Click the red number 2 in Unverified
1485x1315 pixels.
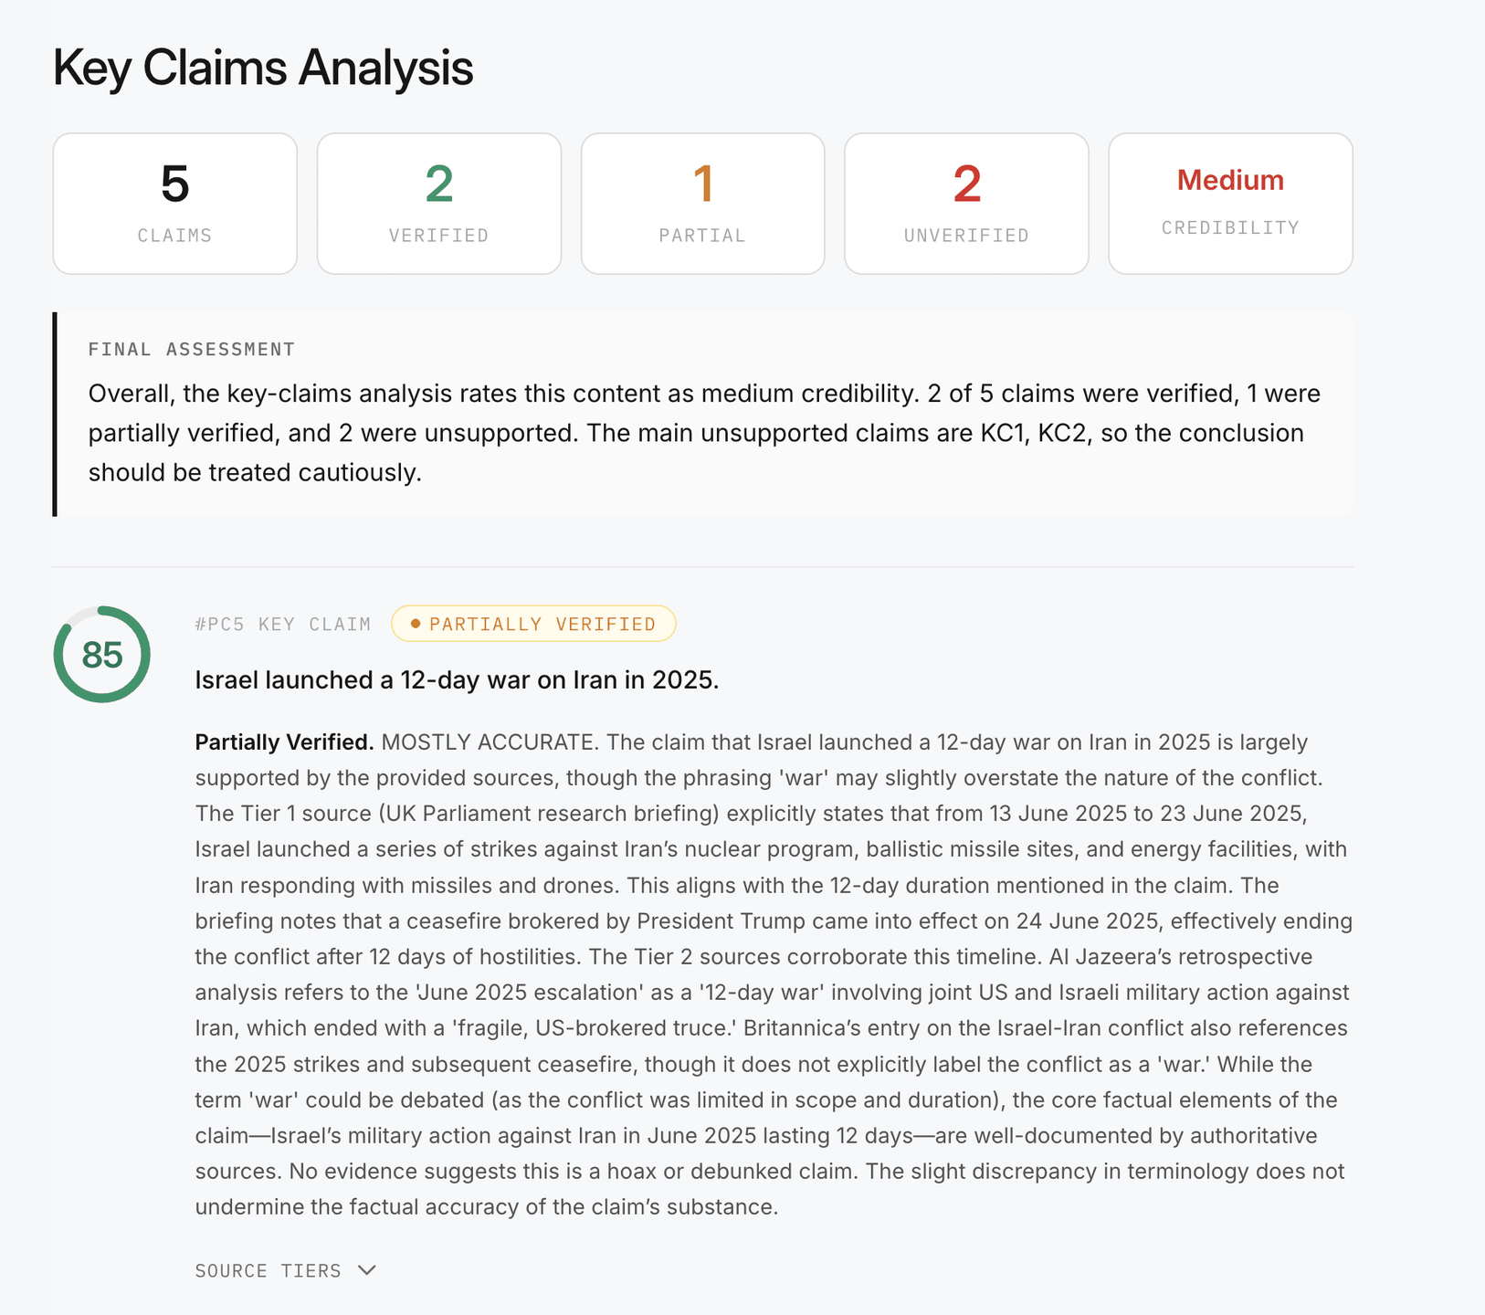(966, 184)
